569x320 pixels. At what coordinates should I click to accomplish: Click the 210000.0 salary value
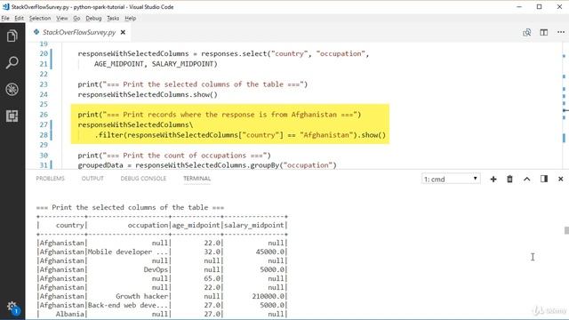268,296
